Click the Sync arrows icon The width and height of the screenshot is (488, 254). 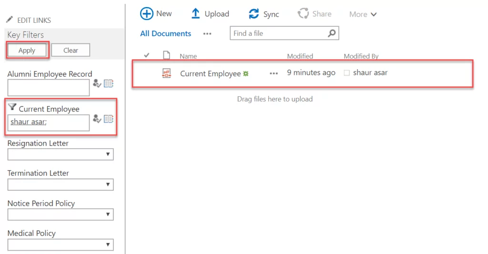[254, 14]
